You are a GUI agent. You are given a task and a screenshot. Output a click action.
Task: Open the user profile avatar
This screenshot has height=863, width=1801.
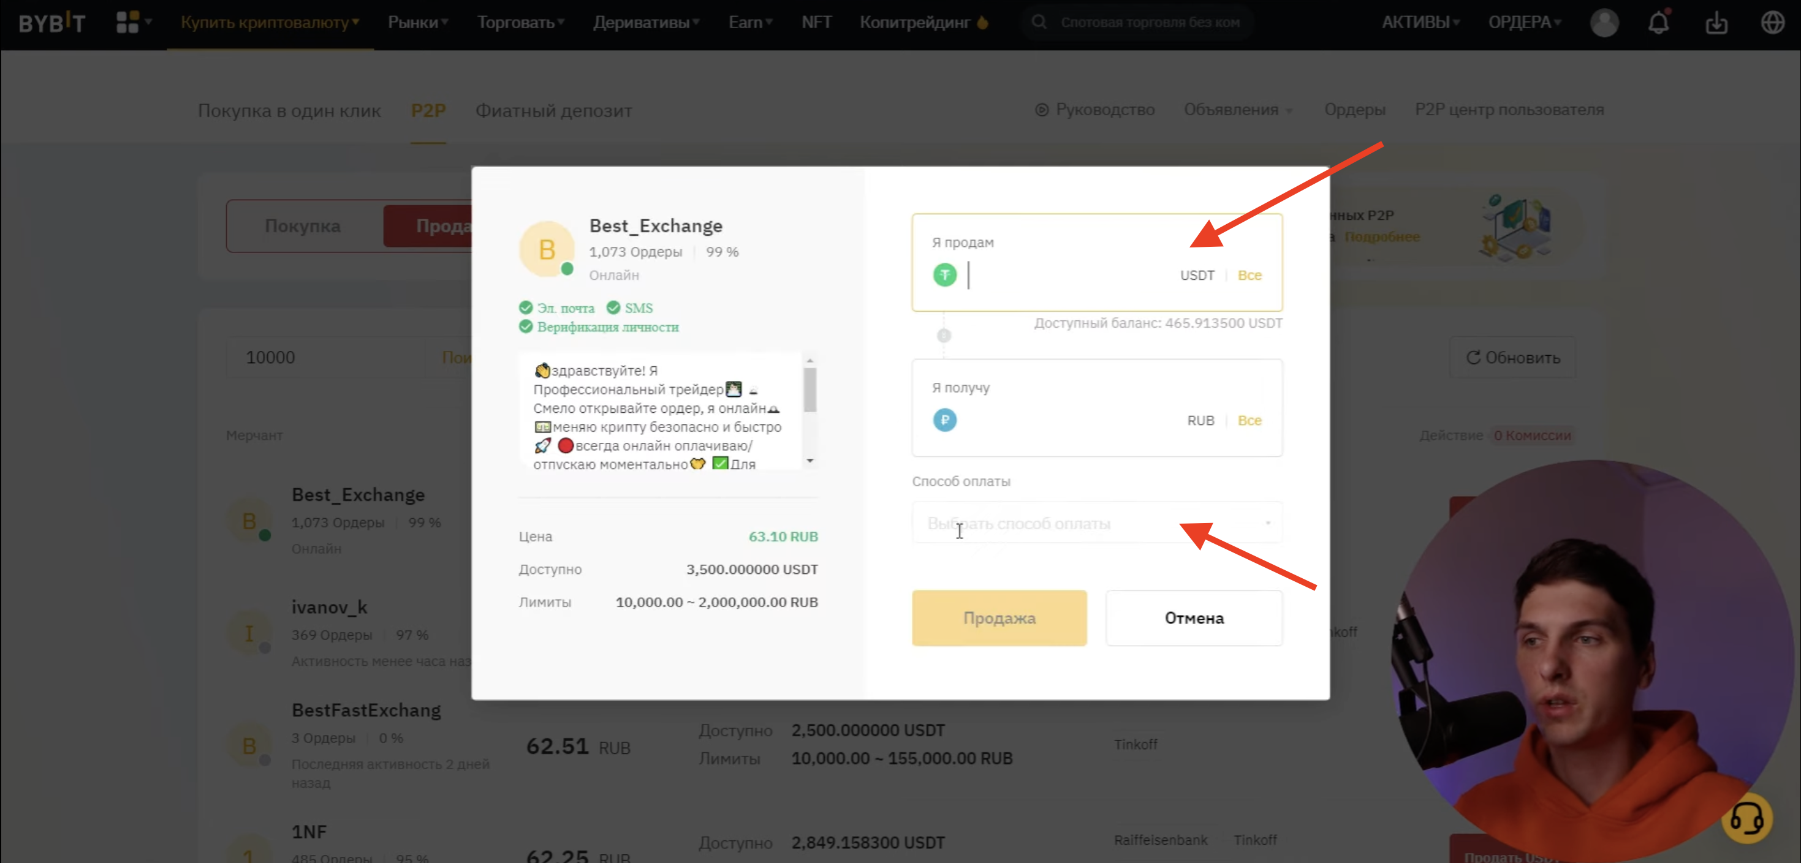(x=1604, y=23)
